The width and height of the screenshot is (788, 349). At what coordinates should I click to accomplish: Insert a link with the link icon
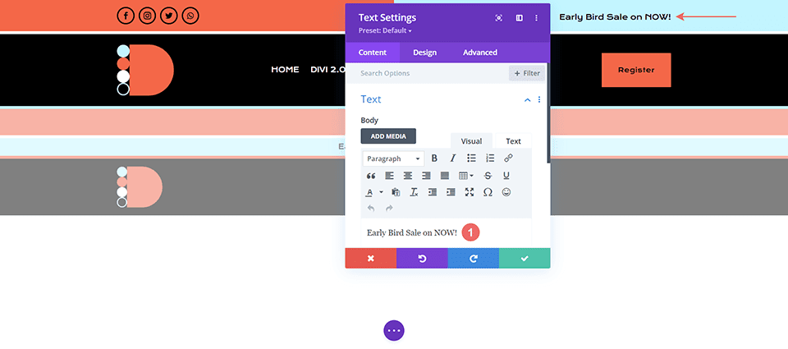(508, 158)
